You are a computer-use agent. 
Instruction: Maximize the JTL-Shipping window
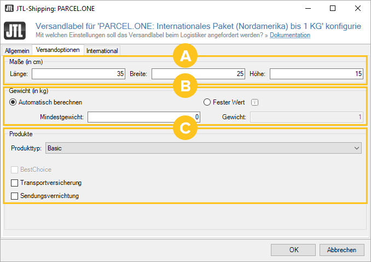333,8
